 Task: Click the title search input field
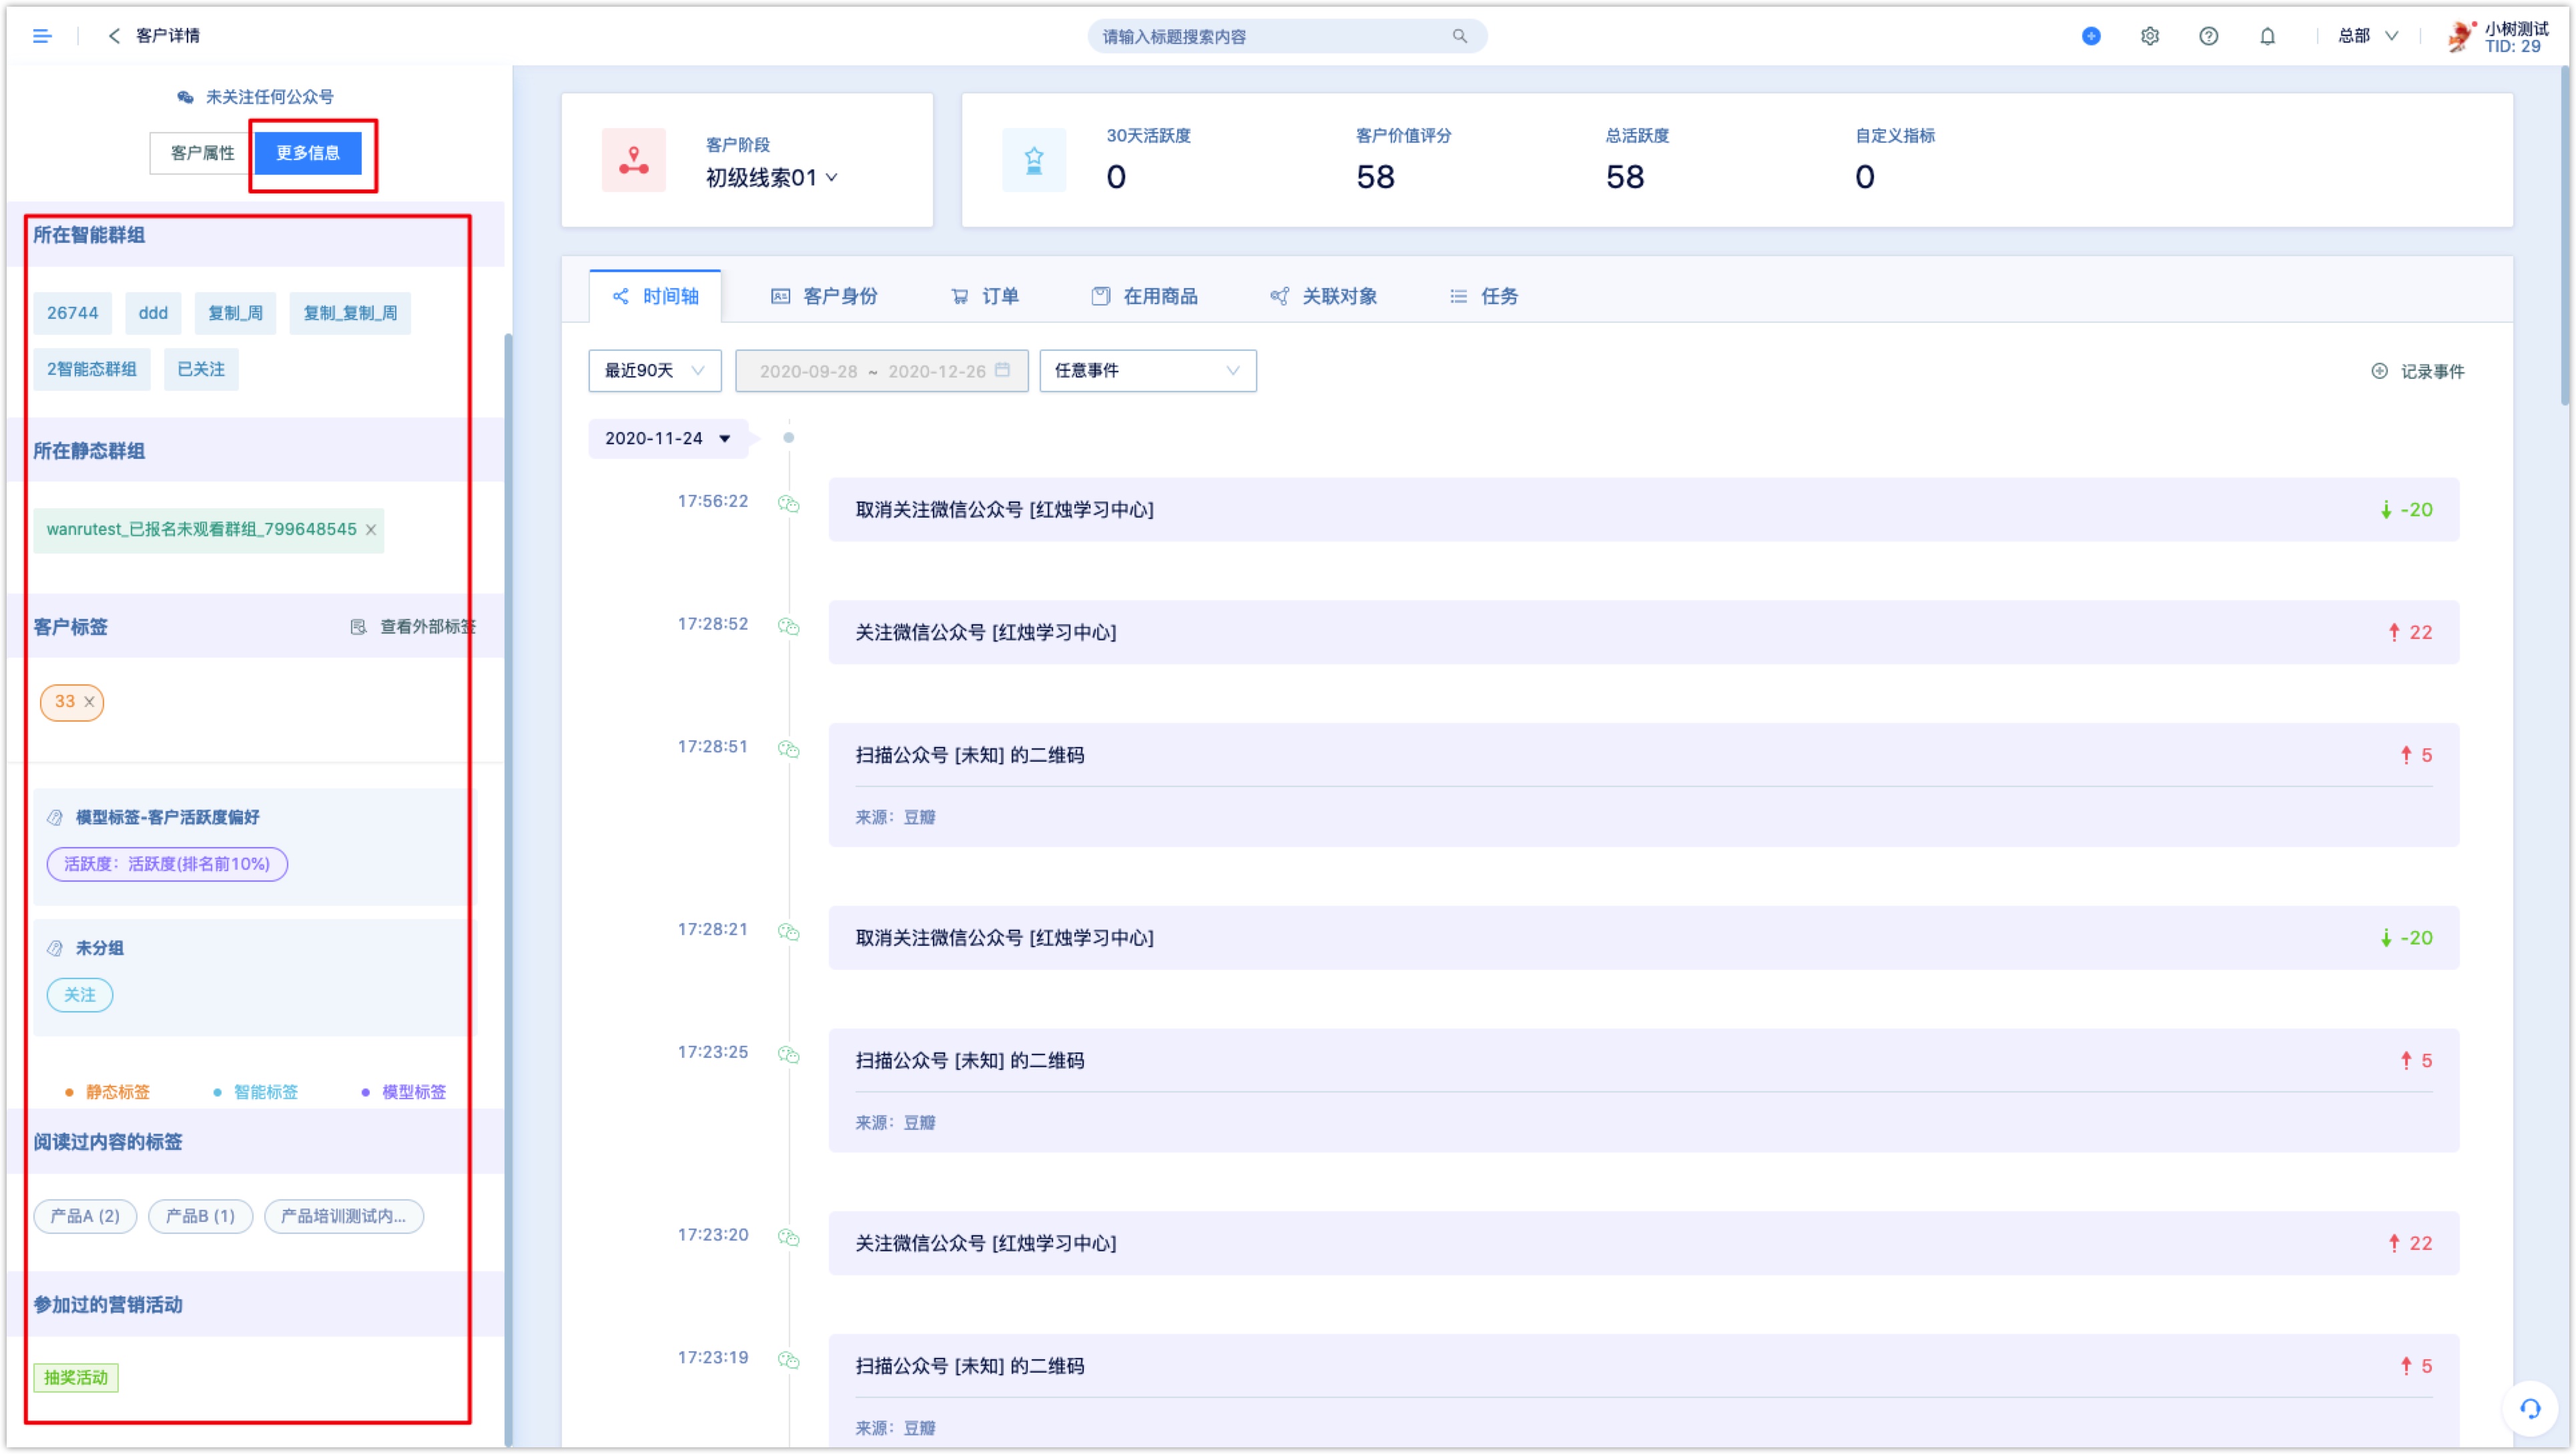point(1287,36)
